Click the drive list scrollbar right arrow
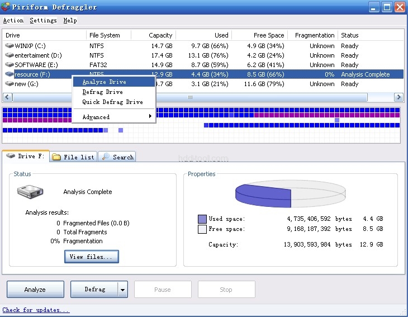Image resolution: width=408 pixels, height=317 pixels. tap(398, 97)
